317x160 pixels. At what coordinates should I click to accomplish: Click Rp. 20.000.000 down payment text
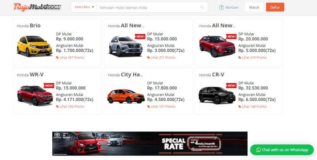(253, 39)
